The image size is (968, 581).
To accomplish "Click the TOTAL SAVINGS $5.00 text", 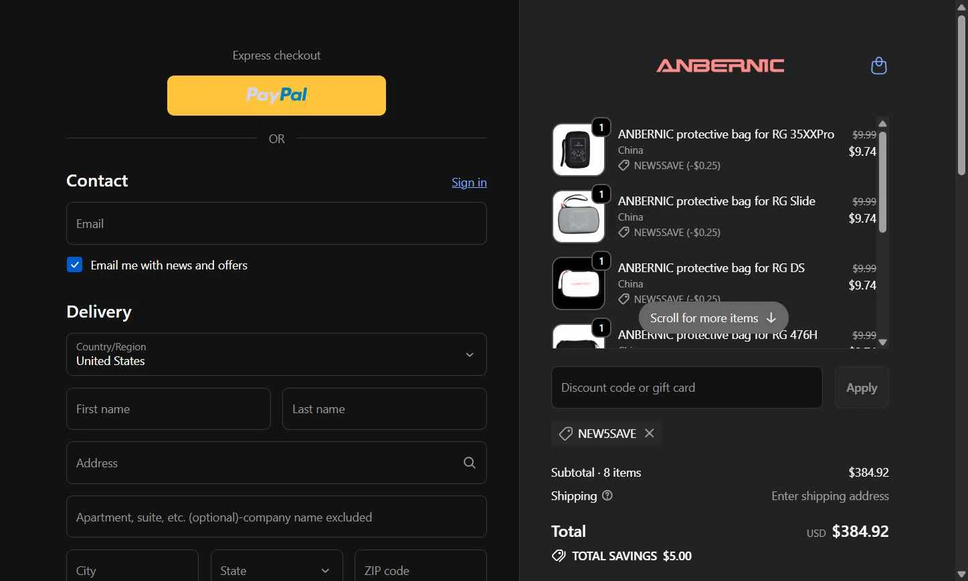I will pyautogui.click(x=632, y=556).
